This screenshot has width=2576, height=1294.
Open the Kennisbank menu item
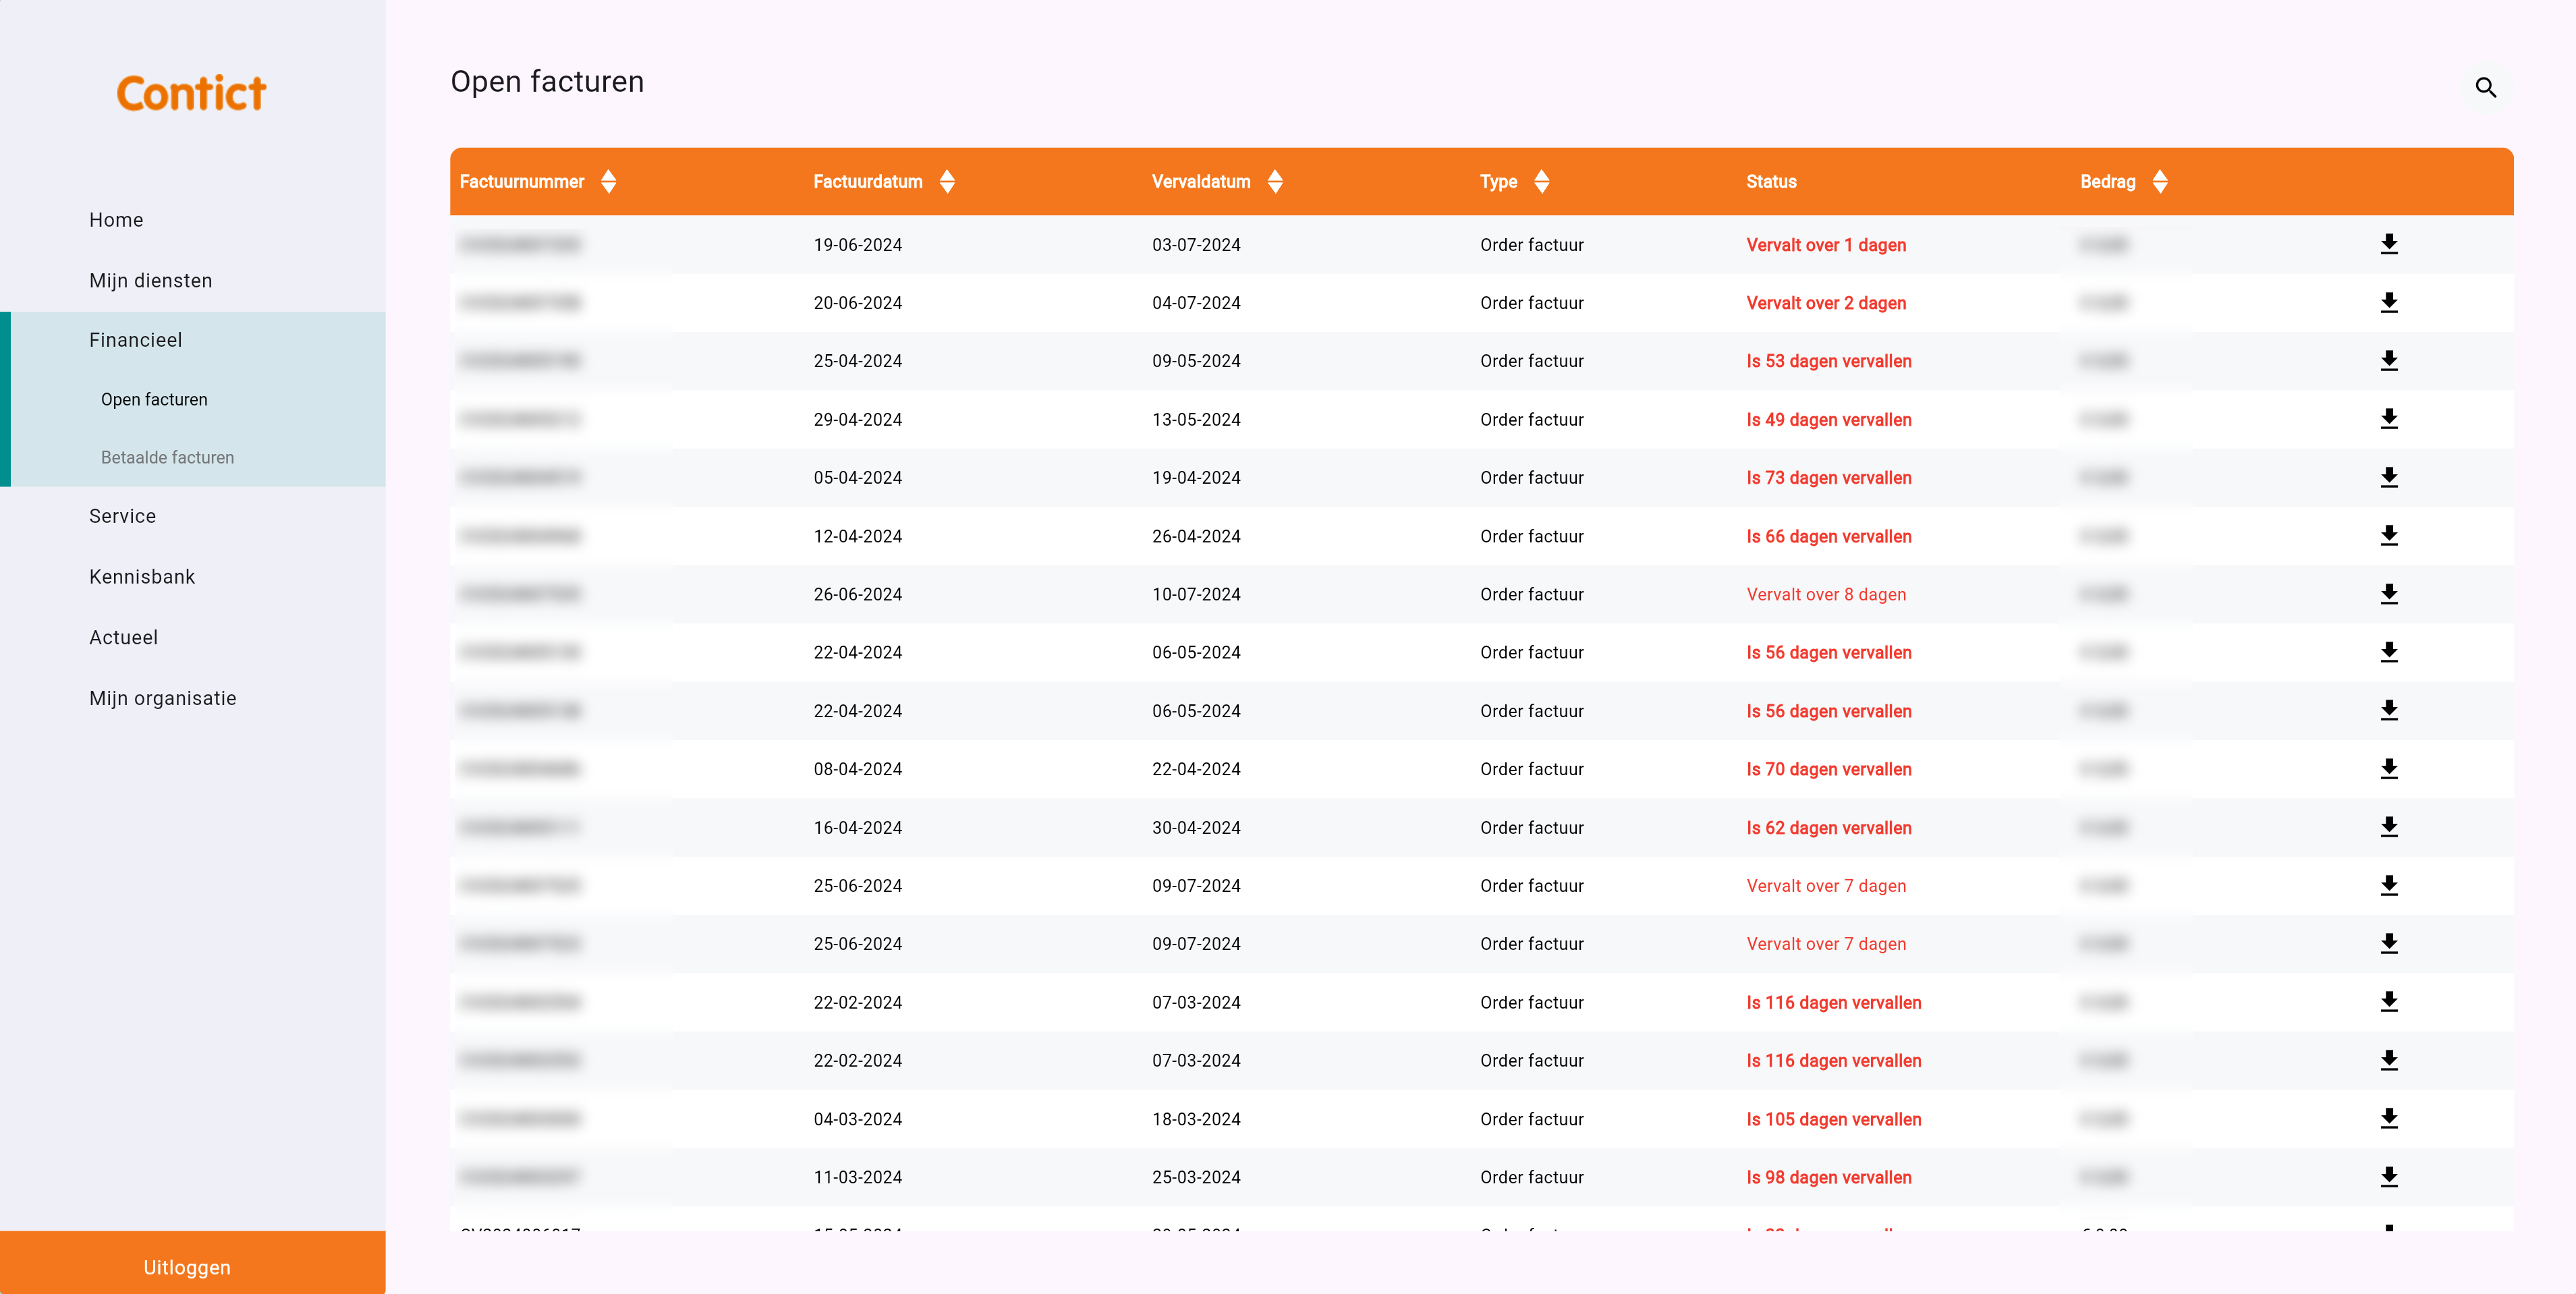(142, 577)
